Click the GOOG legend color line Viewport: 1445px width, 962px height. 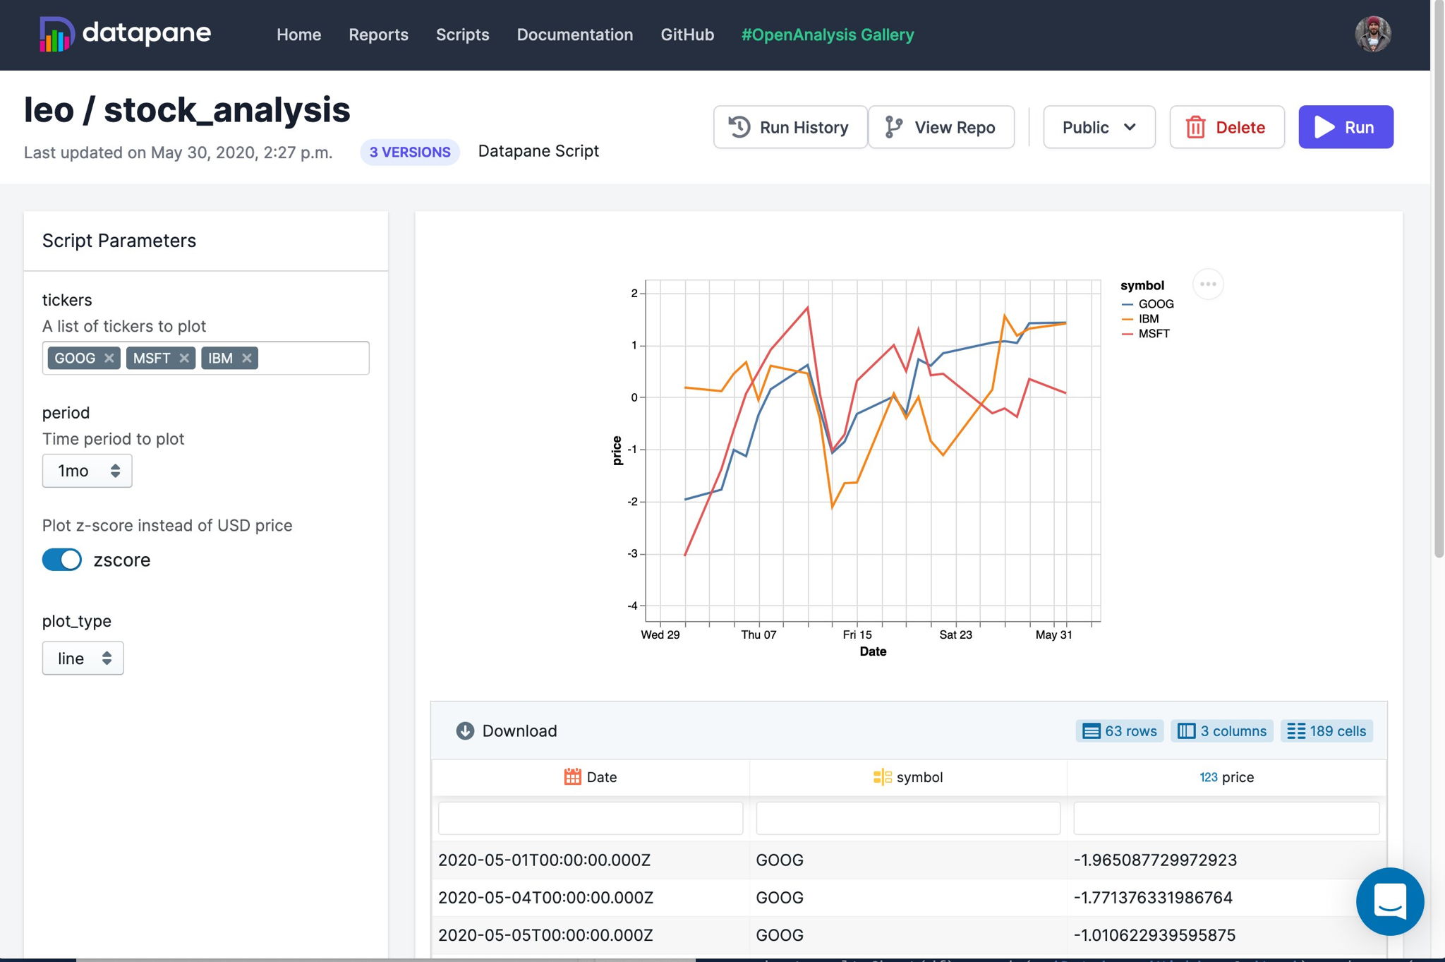click(1127, 304)
